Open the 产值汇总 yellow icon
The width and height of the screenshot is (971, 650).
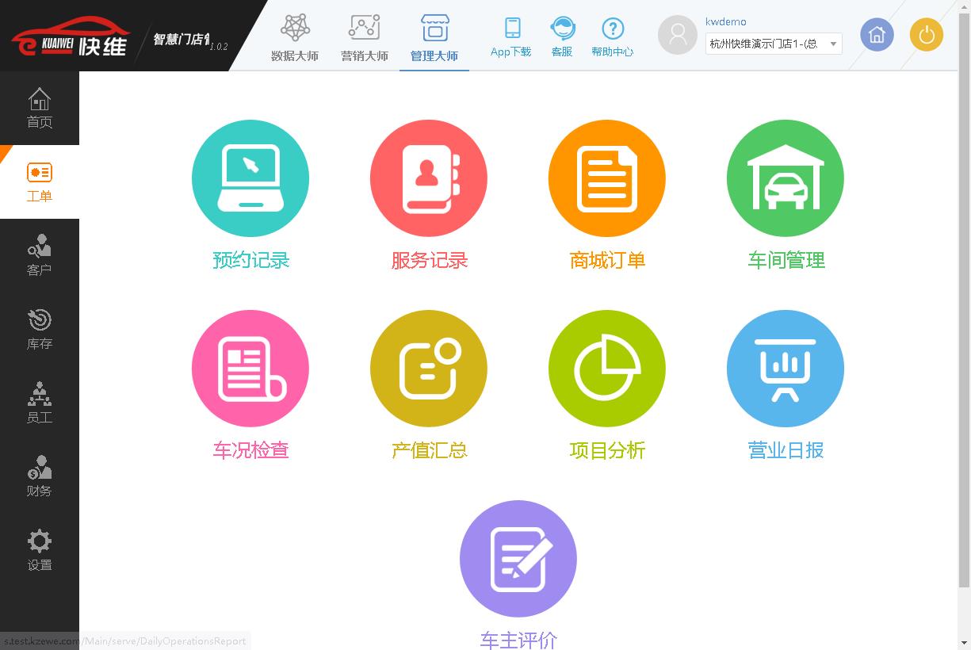click(x=429, y=369)
